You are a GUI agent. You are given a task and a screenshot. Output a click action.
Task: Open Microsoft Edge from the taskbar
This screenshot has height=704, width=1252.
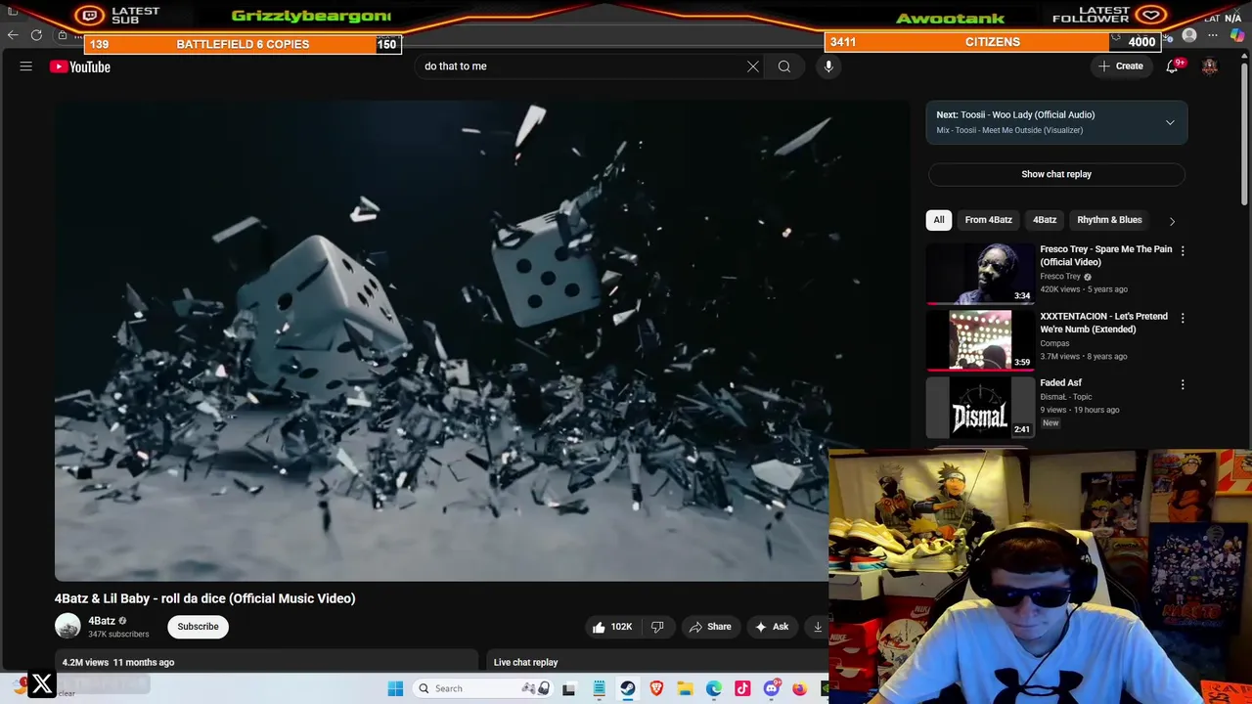pyautogui.click(x=714, y=688)
